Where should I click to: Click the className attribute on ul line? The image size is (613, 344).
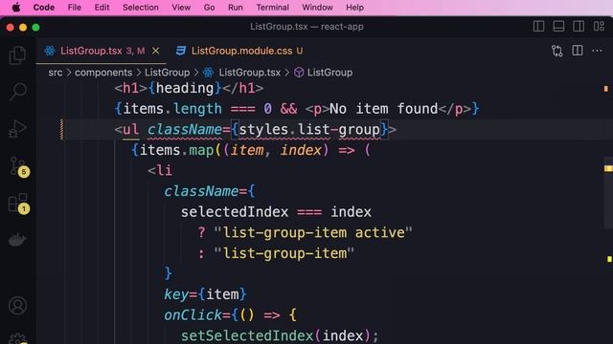click(x=185, y=130)
